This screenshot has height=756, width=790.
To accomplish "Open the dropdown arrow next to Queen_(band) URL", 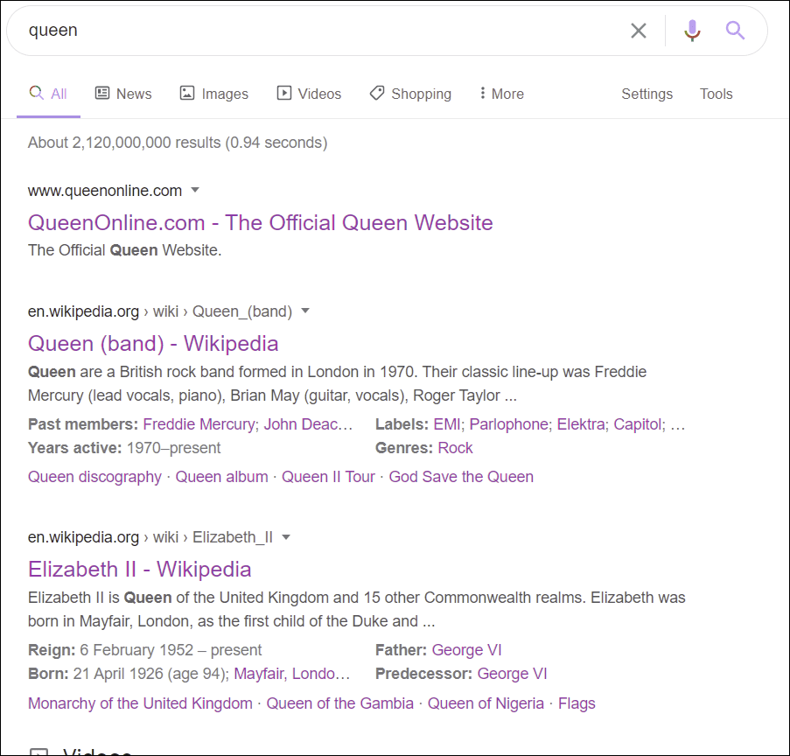I will [x=304, y=311].
